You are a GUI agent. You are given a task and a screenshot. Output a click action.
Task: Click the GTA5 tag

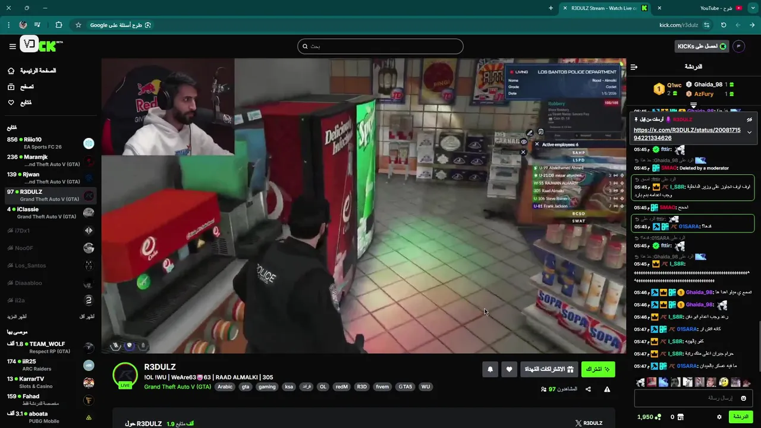(x=405, y=386)
